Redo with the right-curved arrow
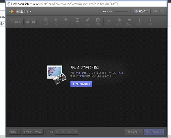The width and height of the screenshot is (171, 138). point(33,22)
